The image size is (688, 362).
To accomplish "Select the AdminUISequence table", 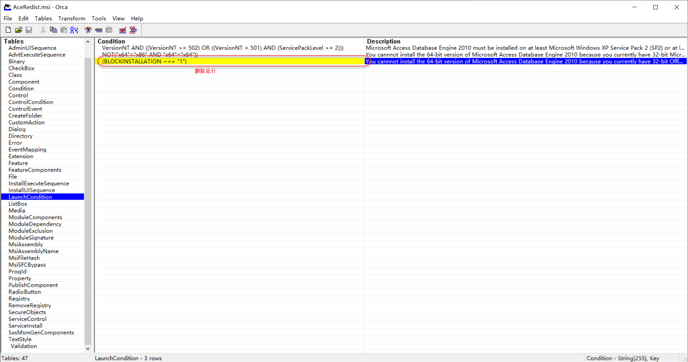I will 32,48.
